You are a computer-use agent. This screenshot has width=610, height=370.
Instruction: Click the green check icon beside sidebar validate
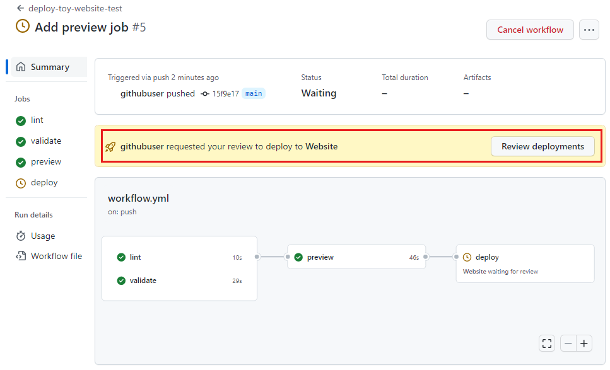click(21, 141)
